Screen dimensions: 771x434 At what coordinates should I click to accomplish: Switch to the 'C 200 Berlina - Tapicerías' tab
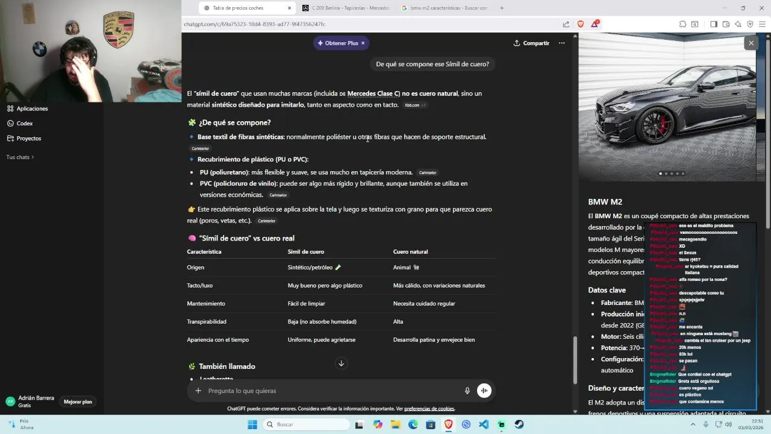pyautogui.click(x=346, y=8)
